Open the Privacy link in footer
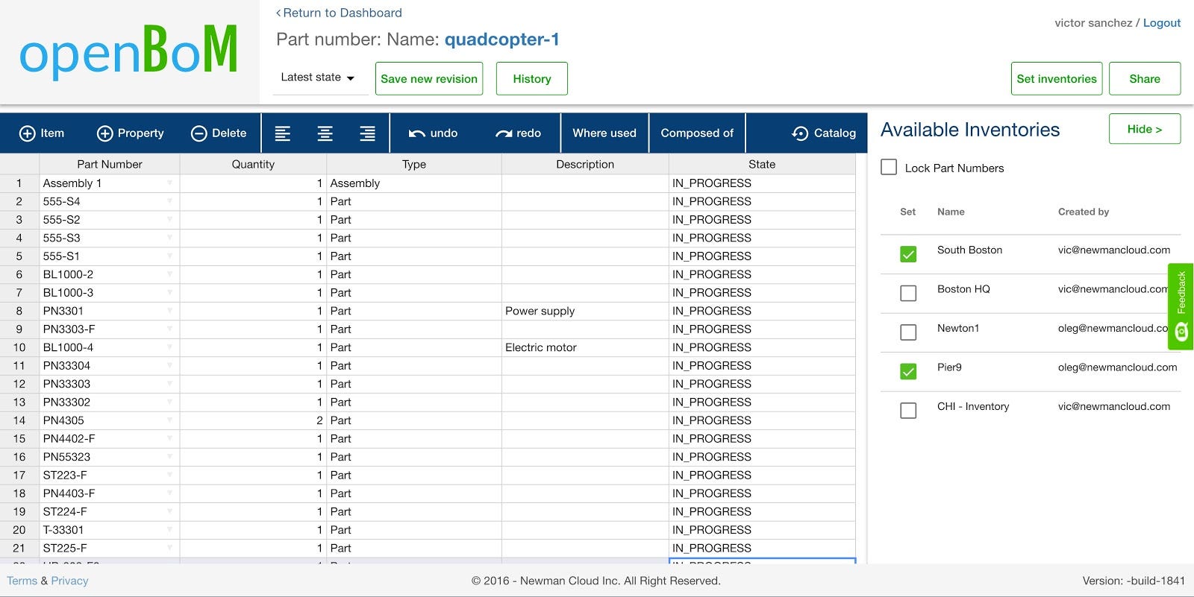Screen dimensions: 1194x597 tap(69, 581)
